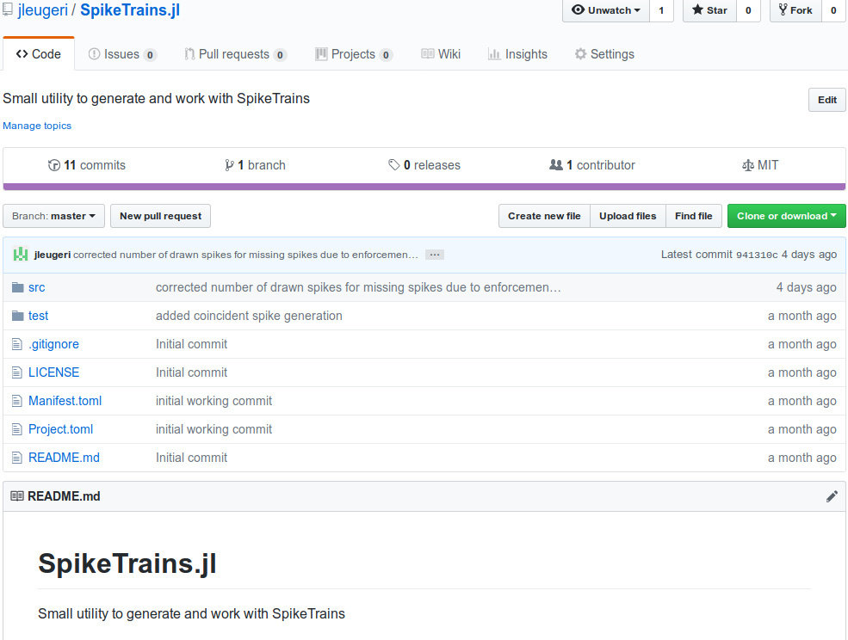848x640 pixels.
Task: Click the commits history clock icon
Action: [54, 165]
